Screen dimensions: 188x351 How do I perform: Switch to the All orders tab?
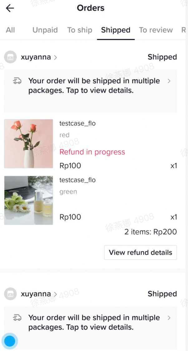(x=10, y=30)
